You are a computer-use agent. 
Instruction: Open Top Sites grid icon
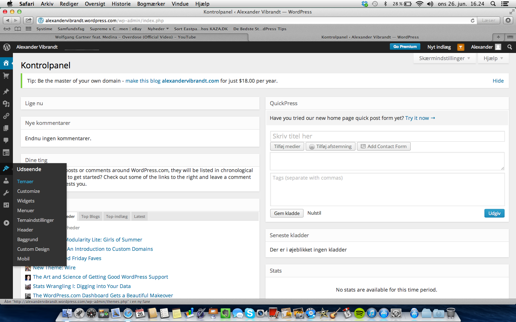(x=28, y=29)
